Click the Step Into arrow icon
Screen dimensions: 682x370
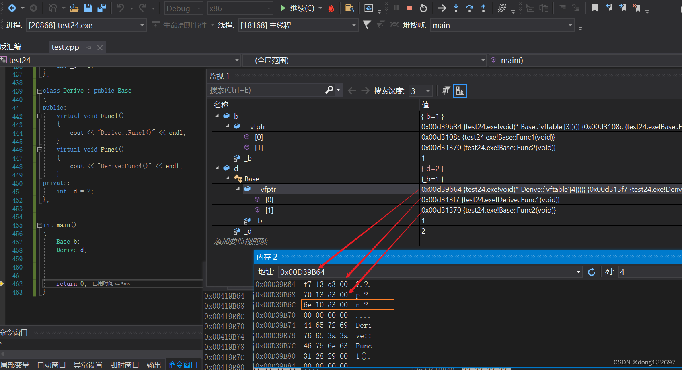(x=456, y=8)
